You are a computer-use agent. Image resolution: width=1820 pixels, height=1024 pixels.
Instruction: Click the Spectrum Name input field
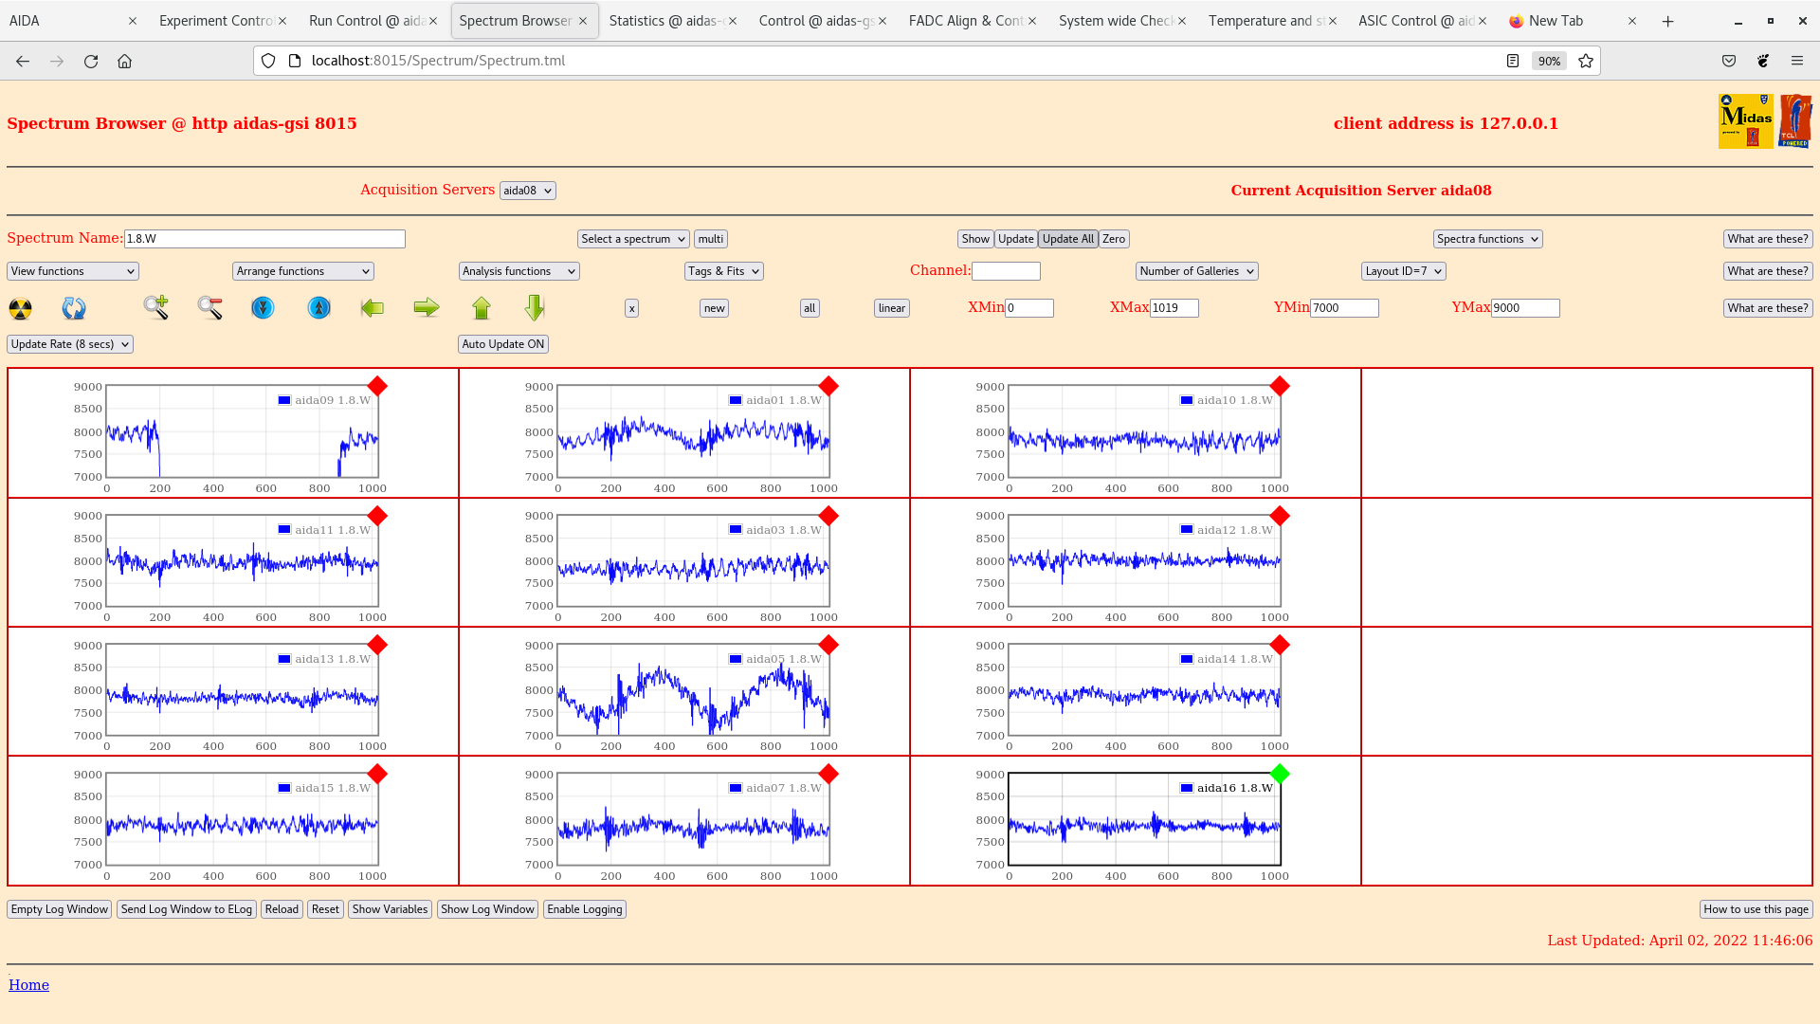264,239
